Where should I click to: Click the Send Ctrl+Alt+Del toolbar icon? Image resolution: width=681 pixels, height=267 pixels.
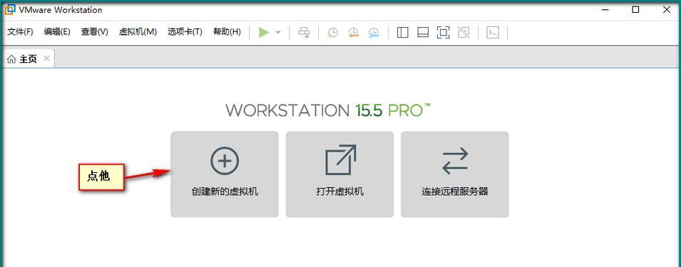[x=304, y=33]
